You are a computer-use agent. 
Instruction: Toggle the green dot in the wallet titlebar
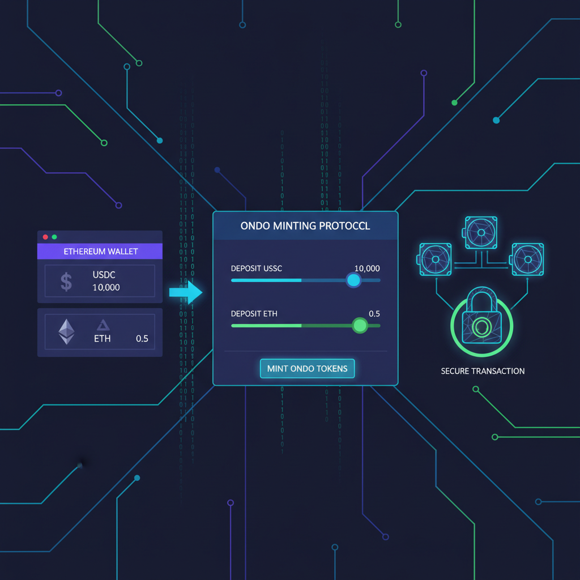[54, 236]
